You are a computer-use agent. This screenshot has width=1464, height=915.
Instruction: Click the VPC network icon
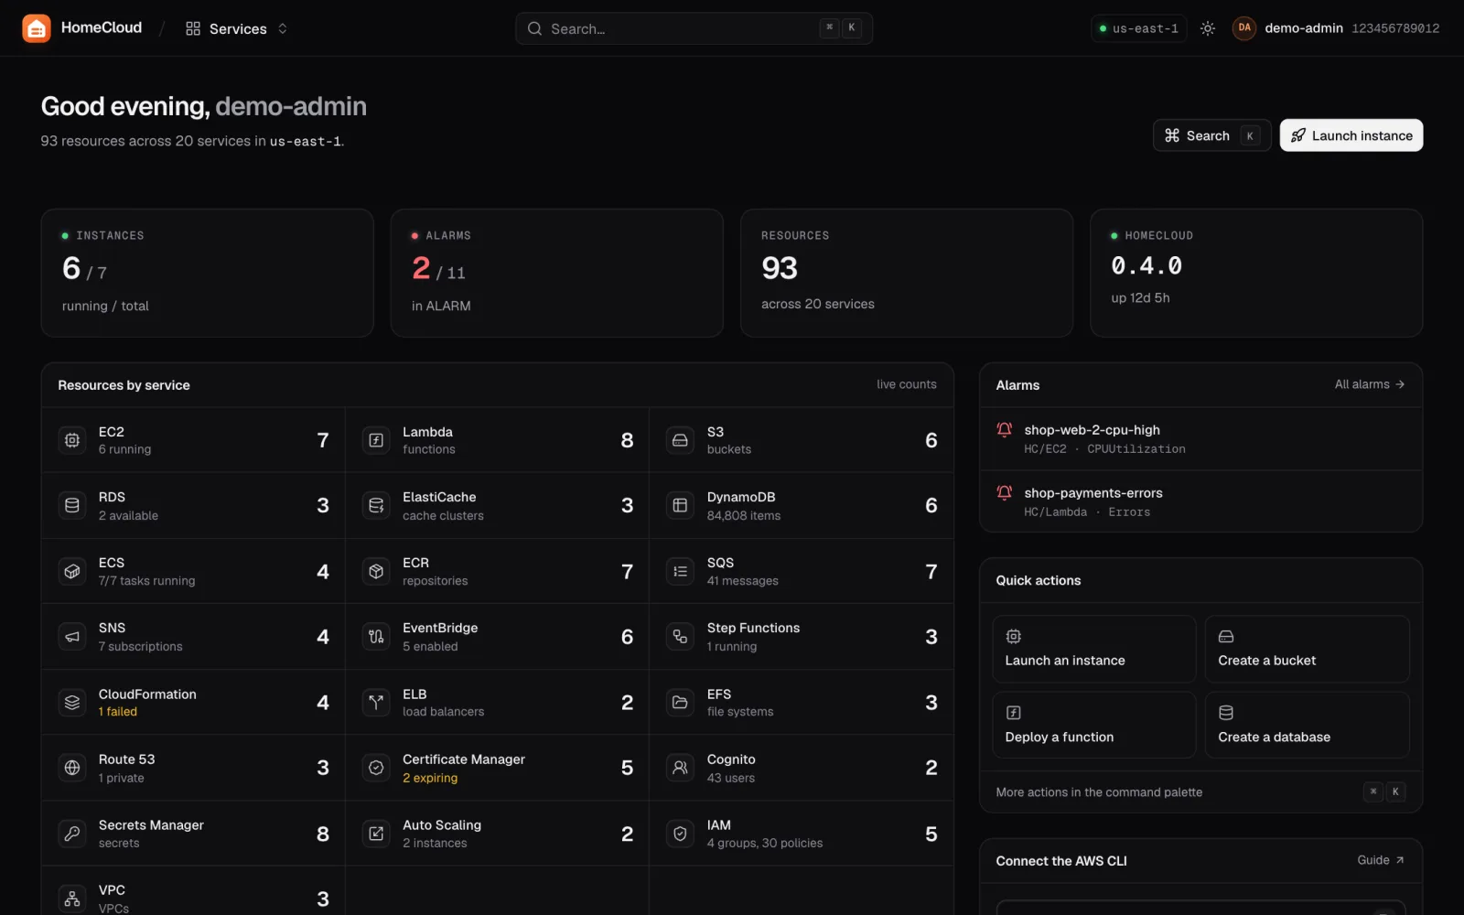coord(72,899)
